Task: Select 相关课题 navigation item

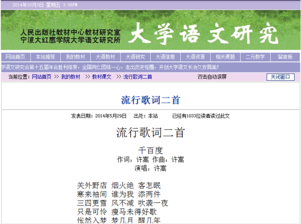Action: pyautogui.click(x=225, y=57)
